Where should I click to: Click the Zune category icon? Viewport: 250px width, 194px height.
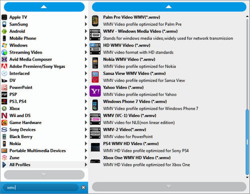pos(4,157)
